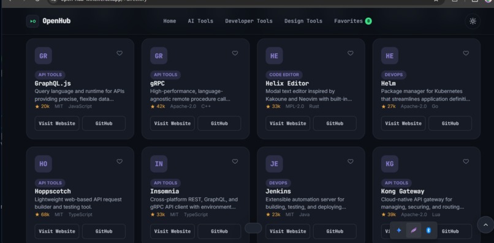This screenshot has height=243, width=494.
Task: Click the JE avatar of Jenkins
Action: [x=274, y=163]
